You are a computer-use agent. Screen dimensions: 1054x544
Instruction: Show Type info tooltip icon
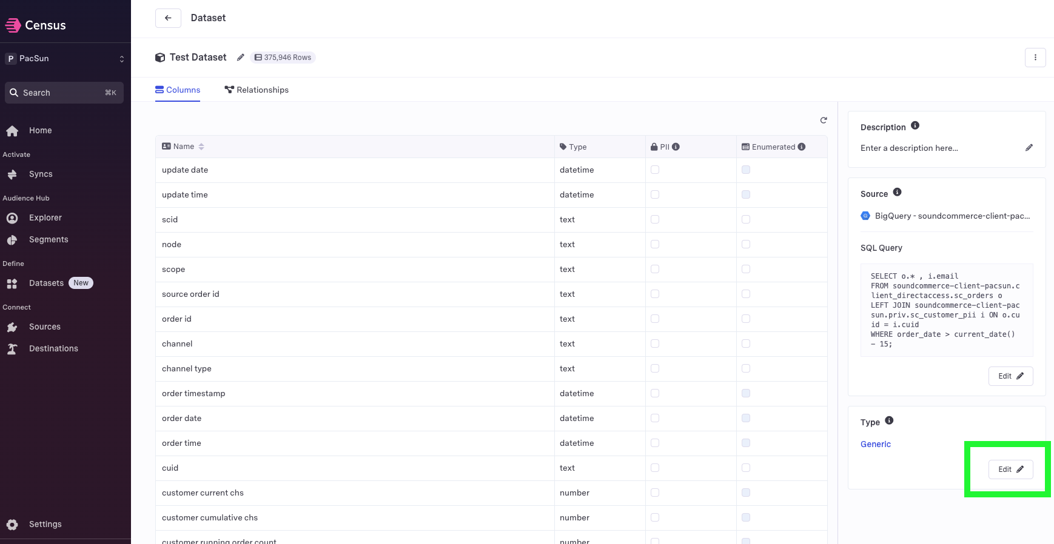889,420
